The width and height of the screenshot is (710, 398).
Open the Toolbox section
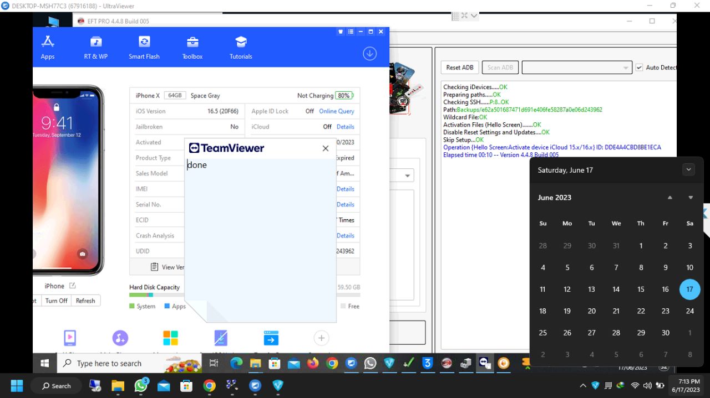click(192, 48)
